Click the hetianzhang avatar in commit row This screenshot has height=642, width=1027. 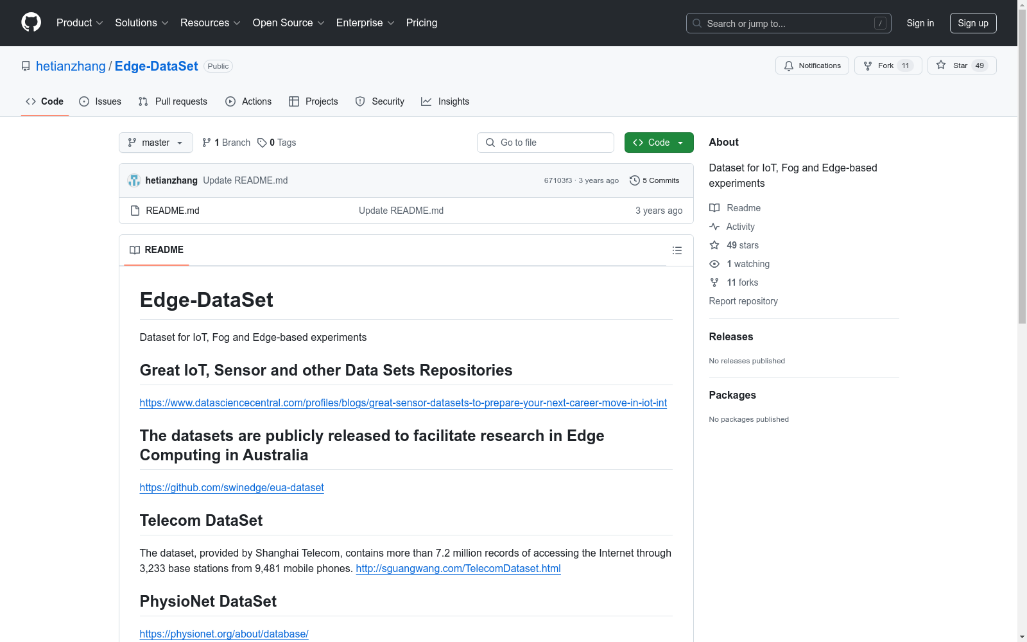pyautogui.click(x=134, y=180)
